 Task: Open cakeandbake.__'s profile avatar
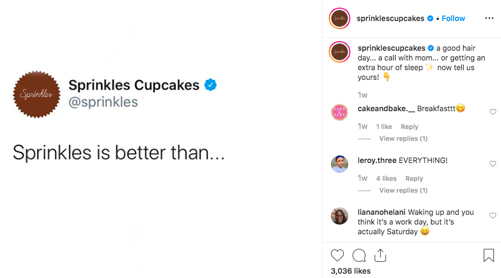click(x=340, y=112)
